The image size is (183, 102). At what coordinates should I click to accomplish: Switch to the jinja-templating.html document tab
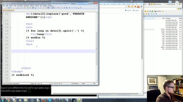coord(8,11)
